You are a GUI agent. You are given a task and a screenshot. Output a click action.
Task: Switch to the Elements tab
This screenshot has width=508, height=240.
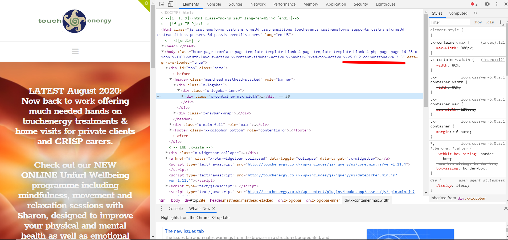[x=191, y=4]
